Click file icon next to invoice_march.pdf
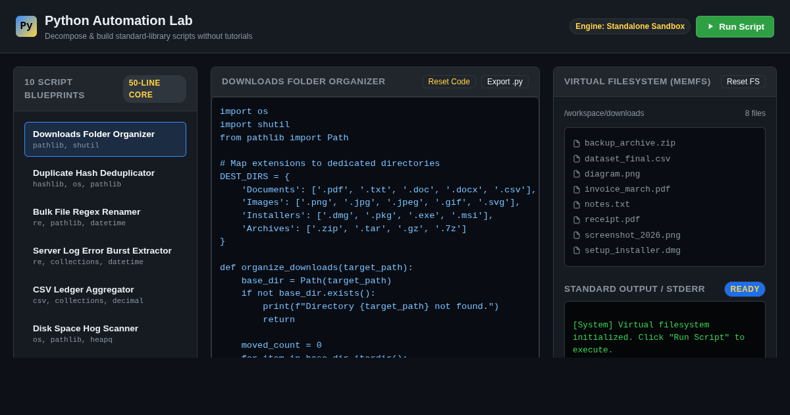790x415 pixels. (577, 190)
